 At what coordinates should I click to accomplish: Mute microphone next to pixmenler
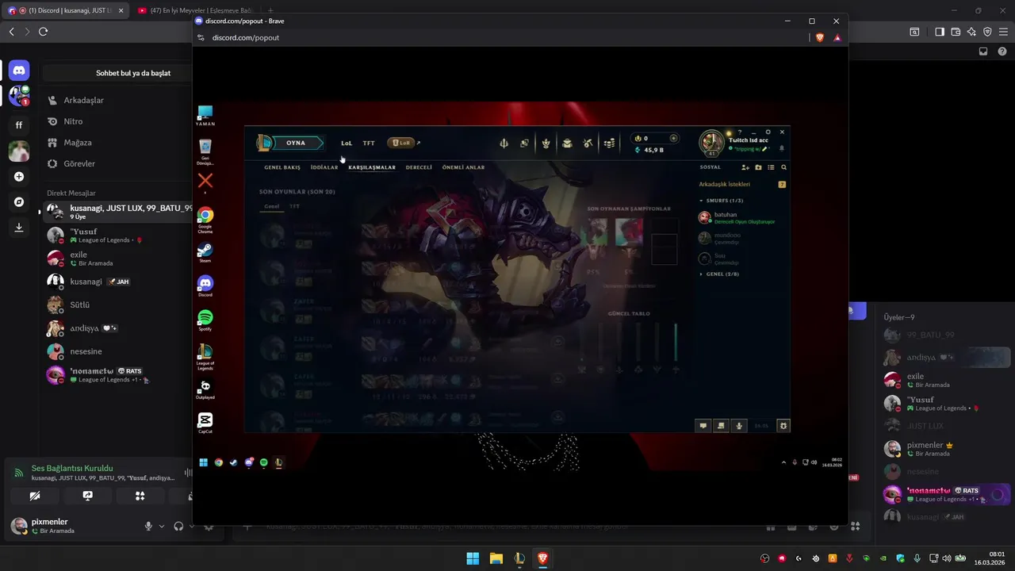[148, 526]
